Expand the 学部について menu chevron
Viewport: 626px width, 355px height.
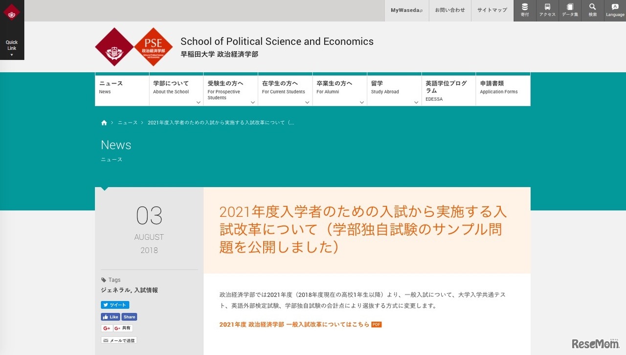click(x=198, y=102)
